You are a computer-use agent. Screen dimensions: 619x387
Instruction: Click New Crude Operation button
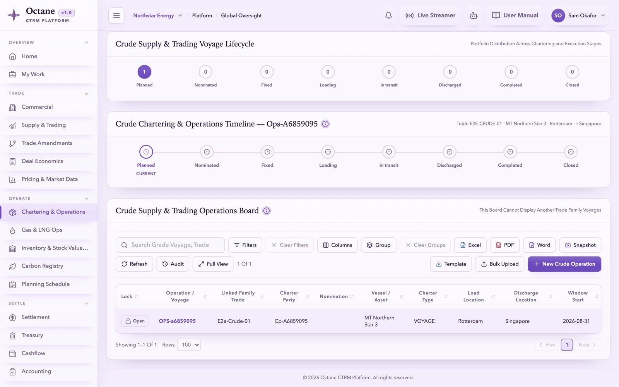pyautogui.click(x=564, y=264)
